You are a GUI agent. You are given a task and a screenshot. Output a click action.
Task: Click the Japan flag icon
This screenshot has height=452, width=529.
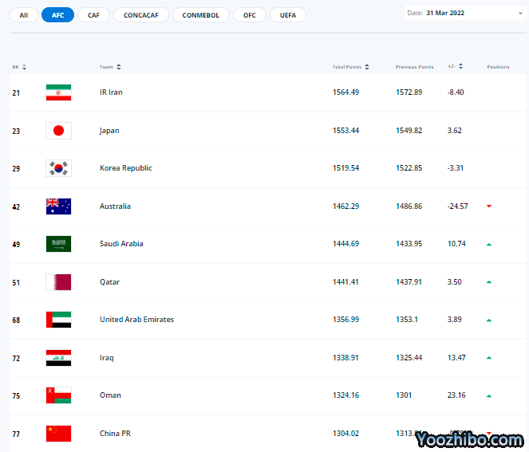(x=58, y=131)
